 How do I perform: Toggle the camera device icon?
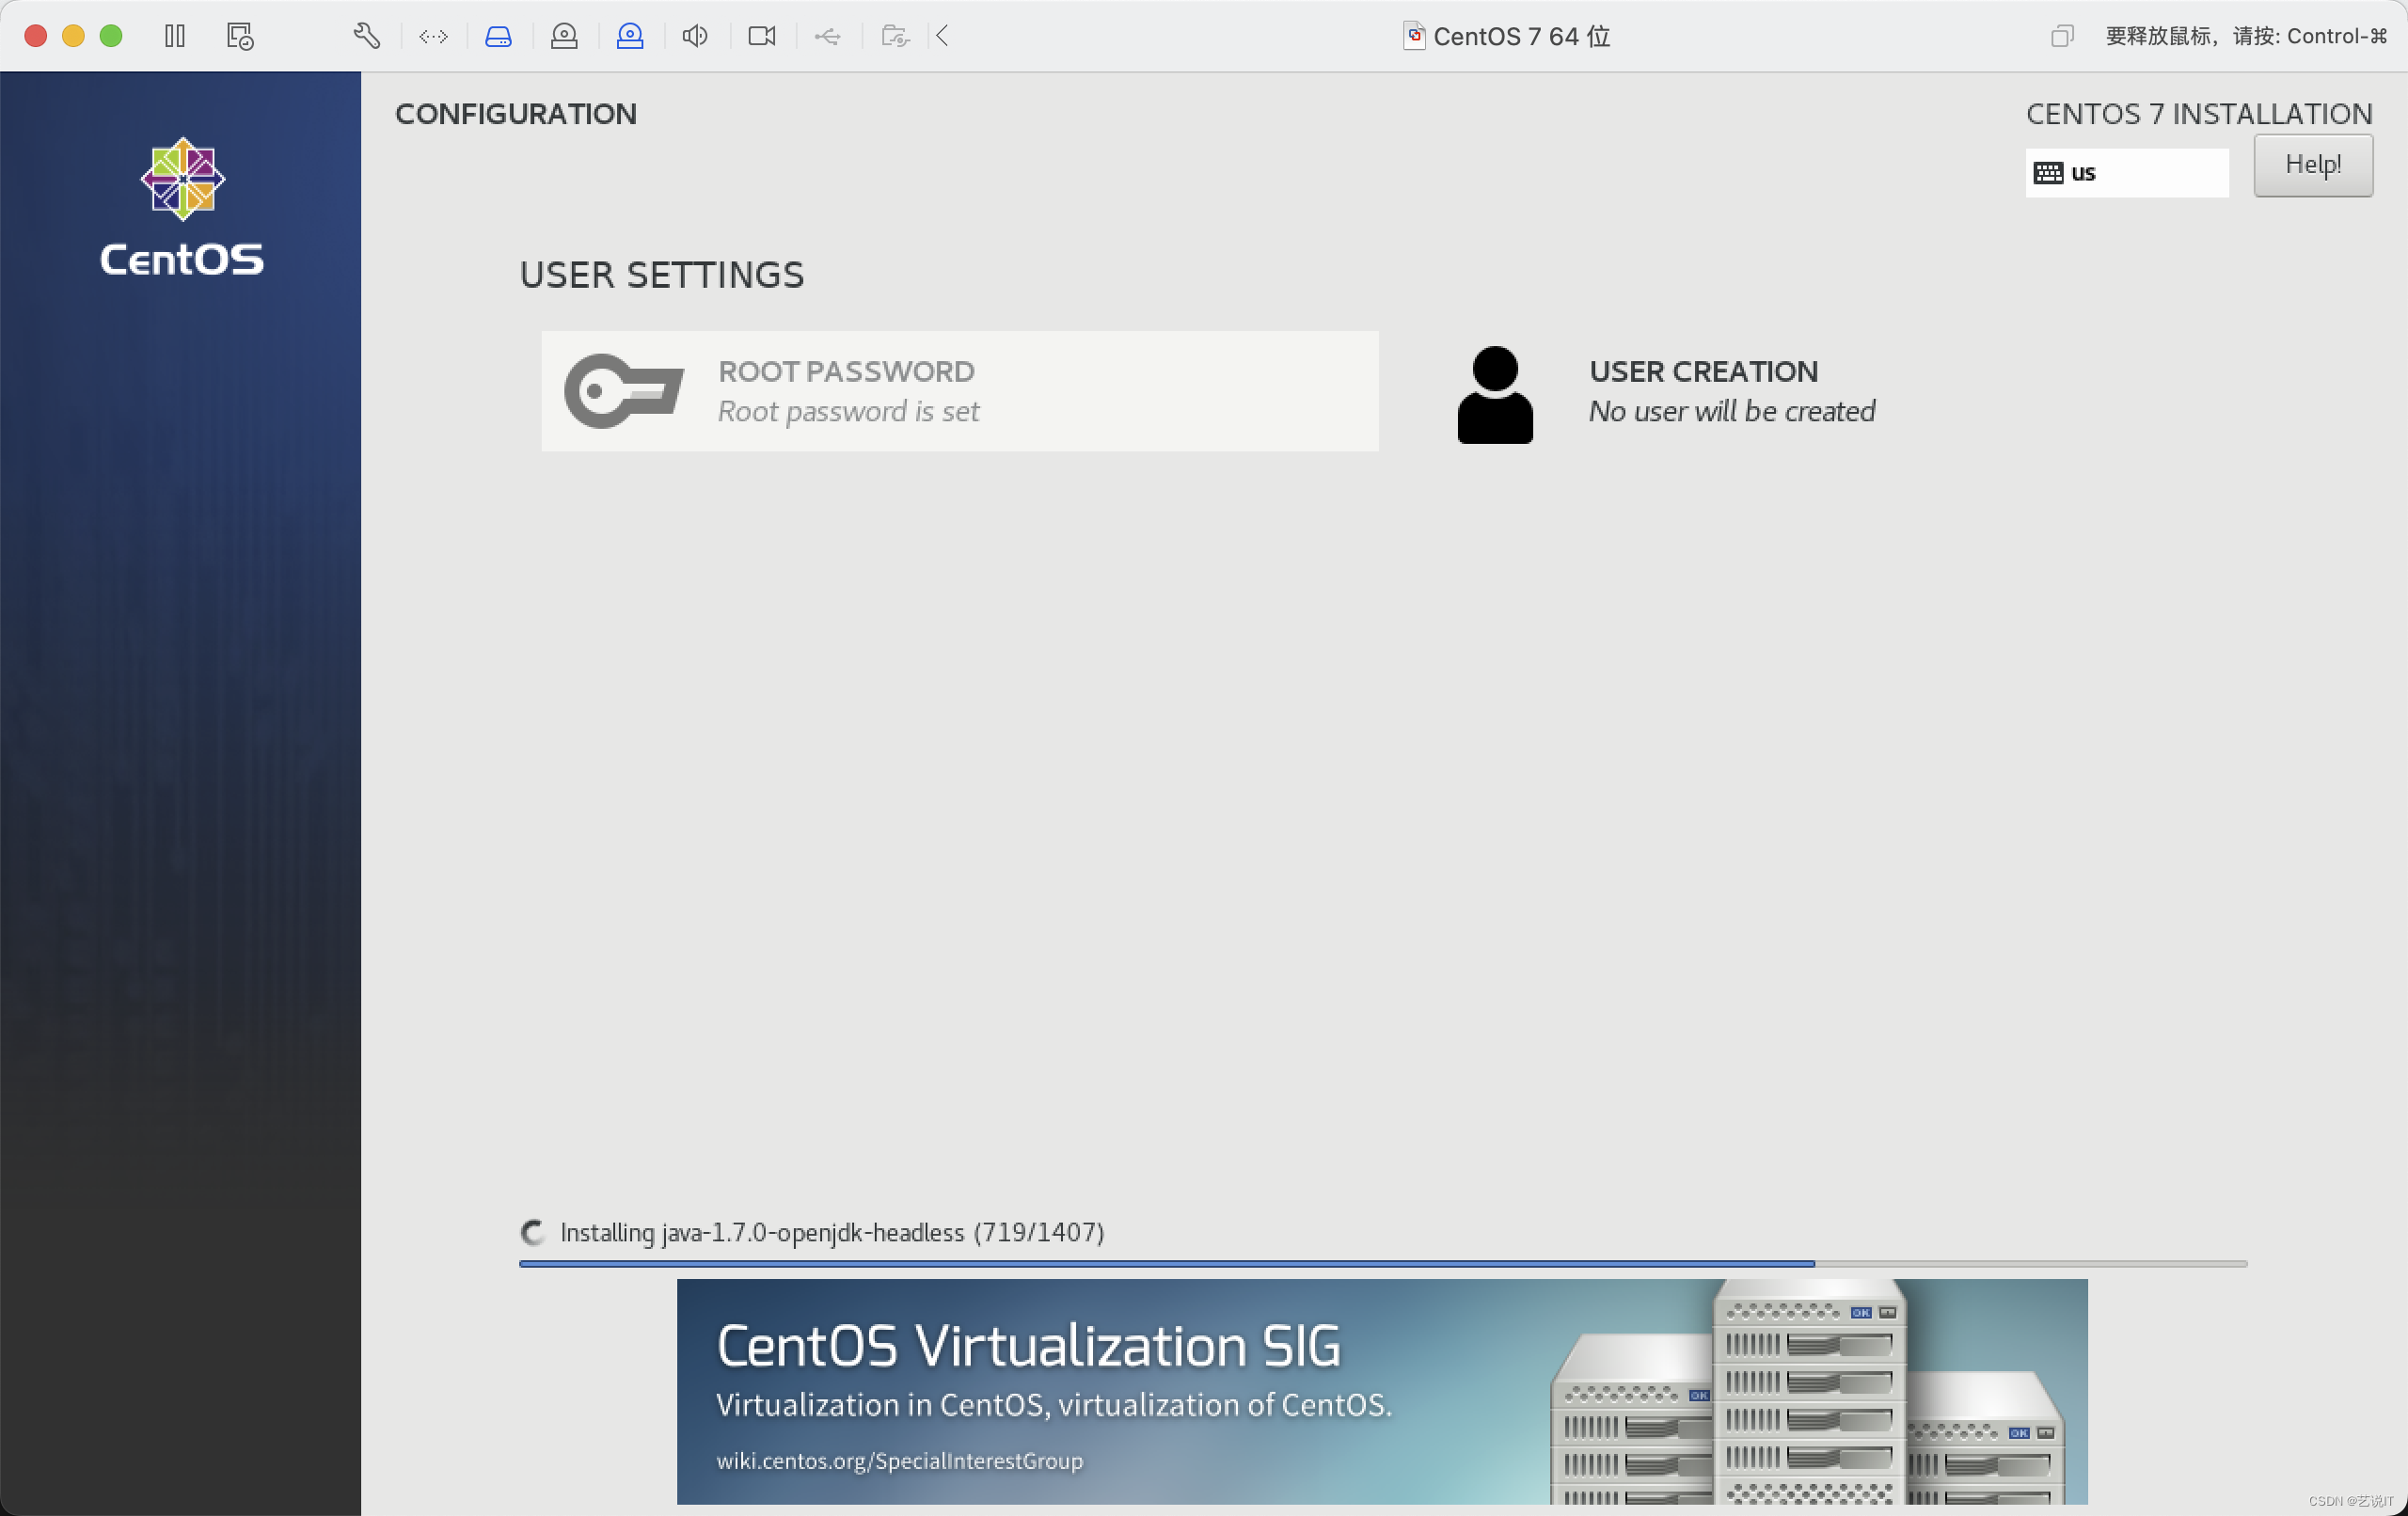tap(761, 36)
